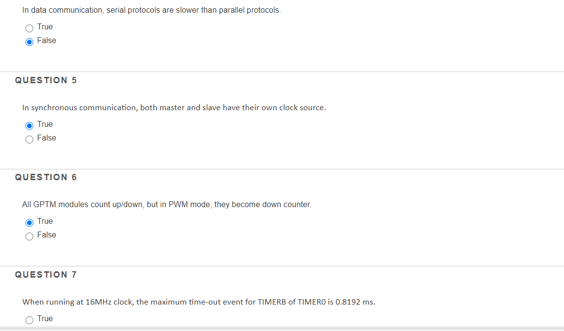Reselect True for Question 5
The image size is (564, 331).
click(29, 125)
